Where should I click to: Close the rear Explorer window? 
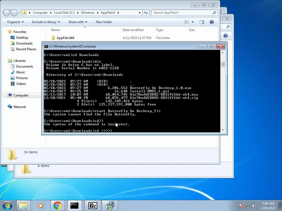pyautogui.click(x=227, y=19)
